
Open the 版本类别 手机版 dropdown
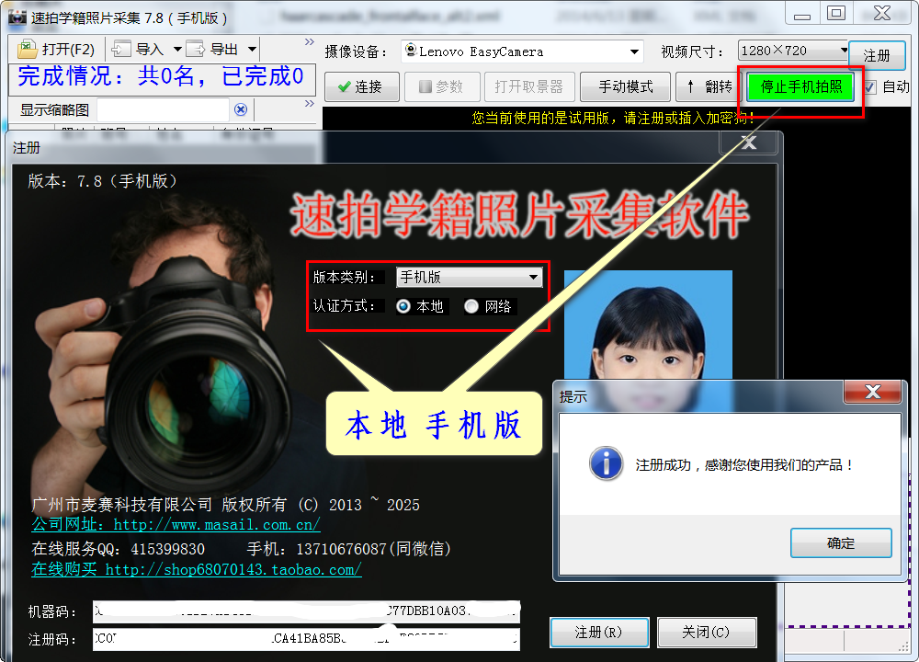[x=470, y=277]
